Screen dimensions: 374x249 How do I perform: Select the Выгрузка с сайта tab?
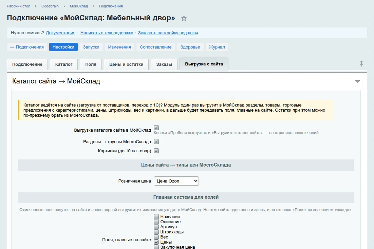coord(204,64)
